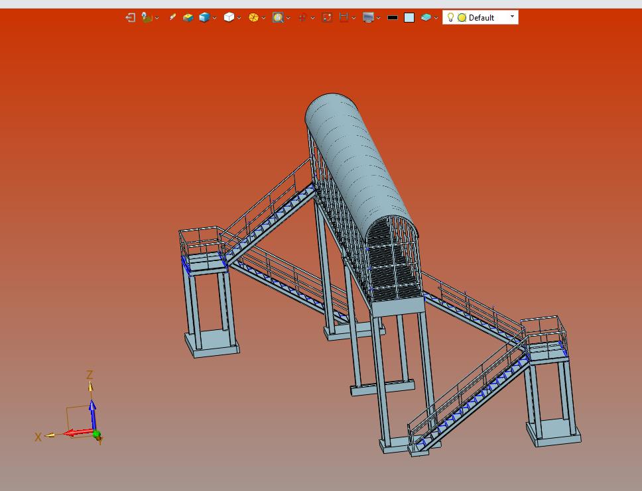Click the teal slab plane icon
Image resolution: width=642 pixels, height=491 pixels.
pyautogui.click(x=426, y=17)
